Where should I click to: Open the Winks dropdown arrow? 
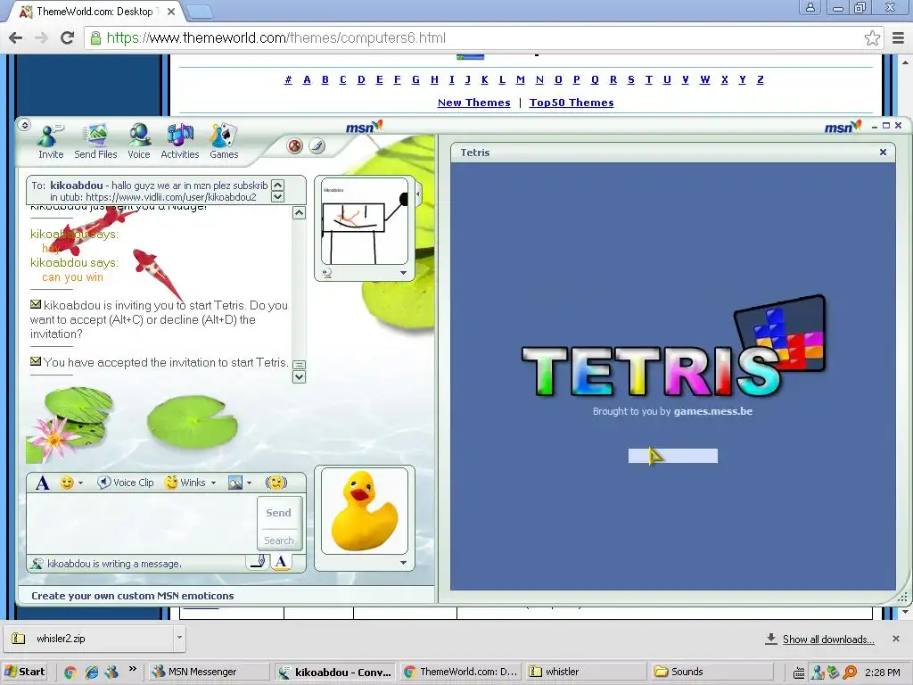pyautogui.click(x=214, y=483)
